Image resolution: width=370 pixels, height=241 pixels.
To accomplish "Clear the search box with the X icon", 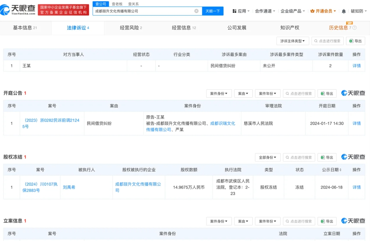I will 196,11.
